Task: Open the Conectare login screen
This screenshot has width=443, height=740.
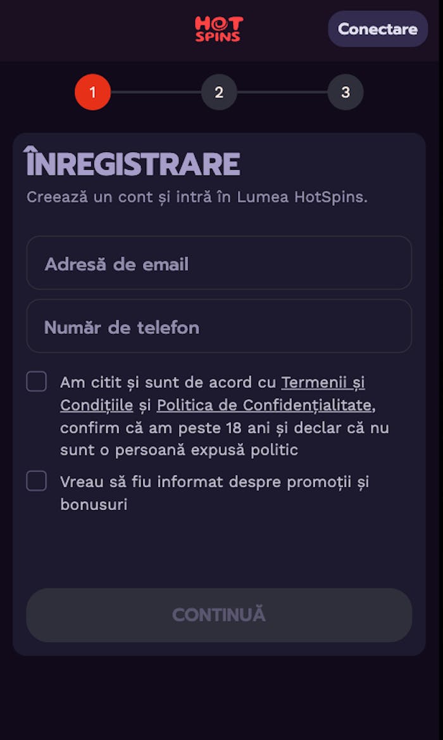Action: coord(377,29)
